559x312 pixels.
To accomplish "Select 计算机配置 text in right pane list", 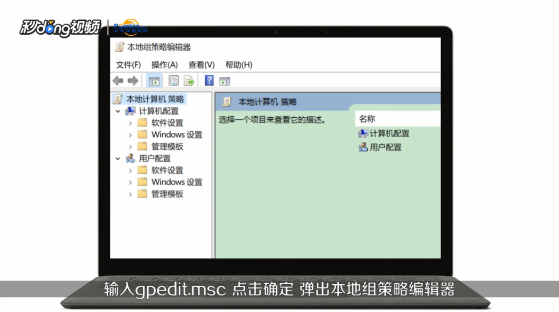I will coord(389,133).
